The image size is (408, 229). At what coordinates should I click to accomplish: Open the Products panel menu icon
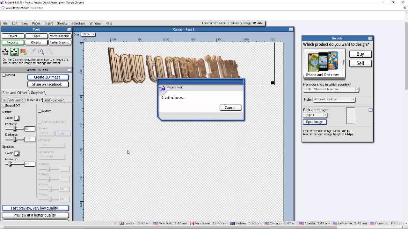click(370, 38)
